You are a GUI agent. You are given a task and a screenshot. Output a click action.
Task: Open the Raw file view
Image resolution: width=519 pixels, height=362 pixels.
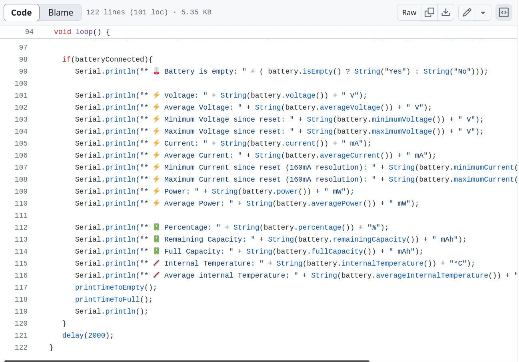pyautogui.click(x=409, y=12)
